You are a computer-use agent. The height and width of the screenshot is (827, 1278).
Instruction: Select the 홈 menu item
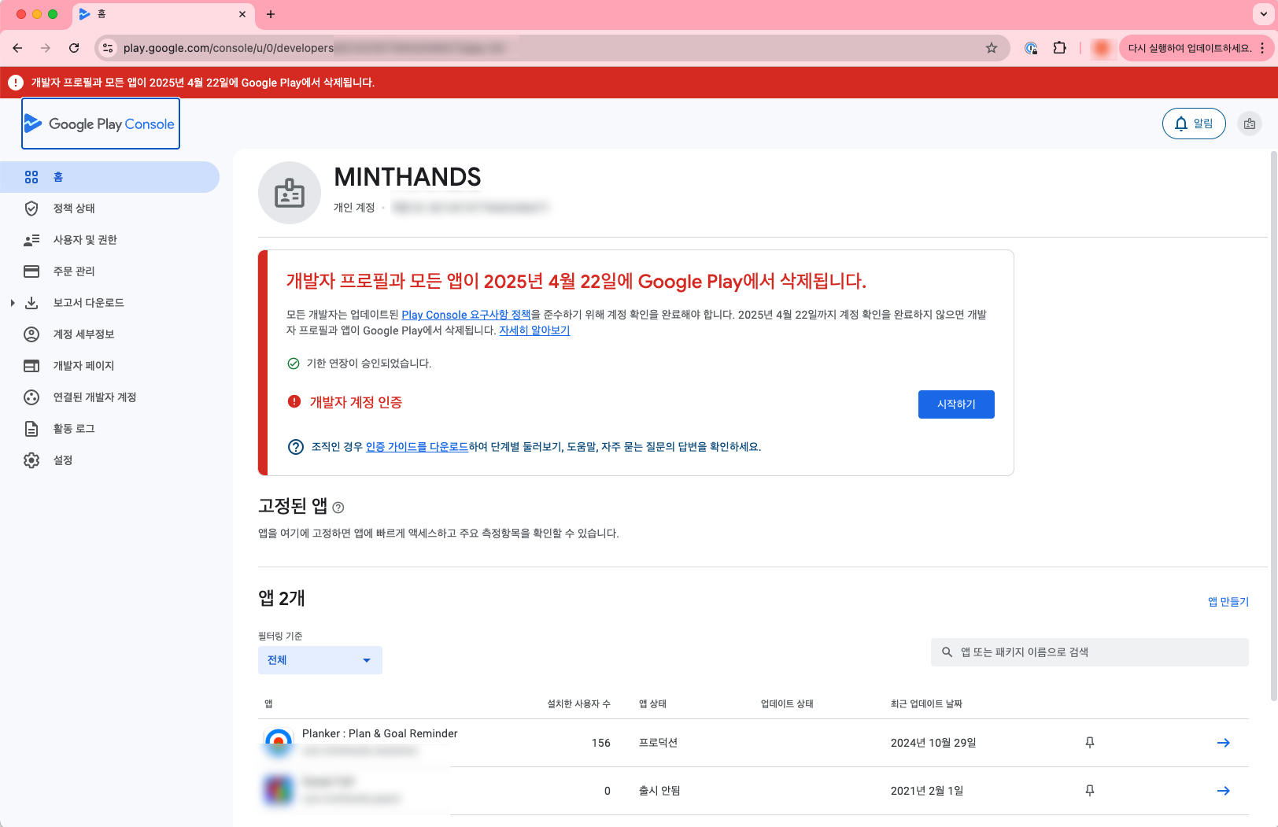(109, 177)
